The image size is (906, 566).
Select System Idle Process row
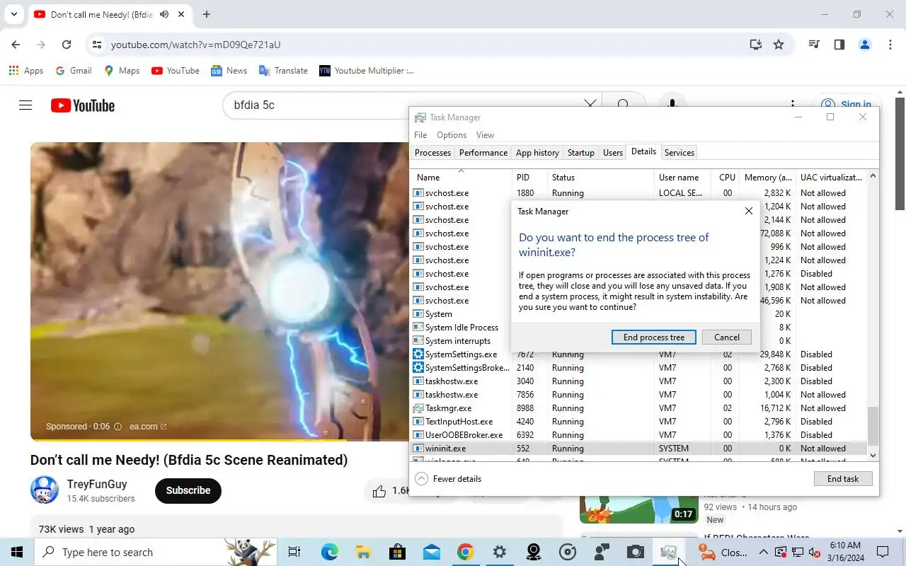click(x=461, y=328)
